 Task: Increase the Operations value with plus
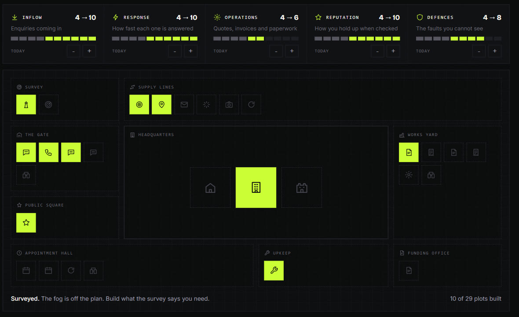tap(292, 51)
